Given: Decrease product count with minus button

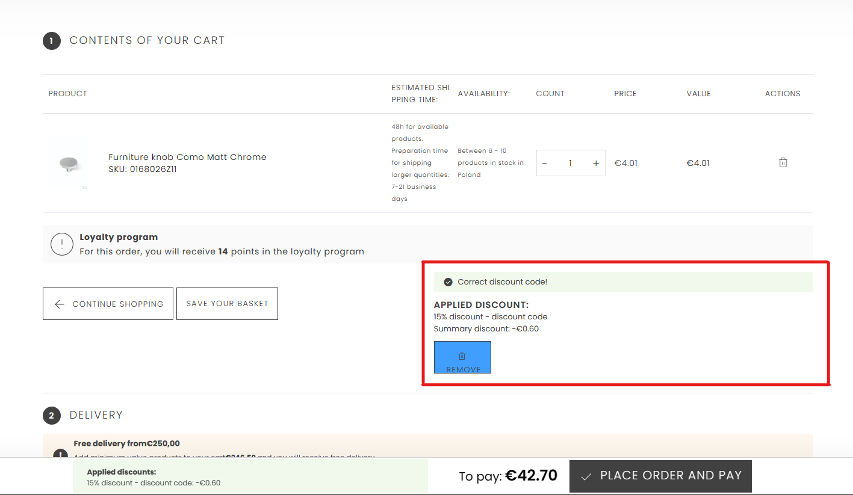Looking at the screenshot, I should pyautogui.click(x=545, y=163).
